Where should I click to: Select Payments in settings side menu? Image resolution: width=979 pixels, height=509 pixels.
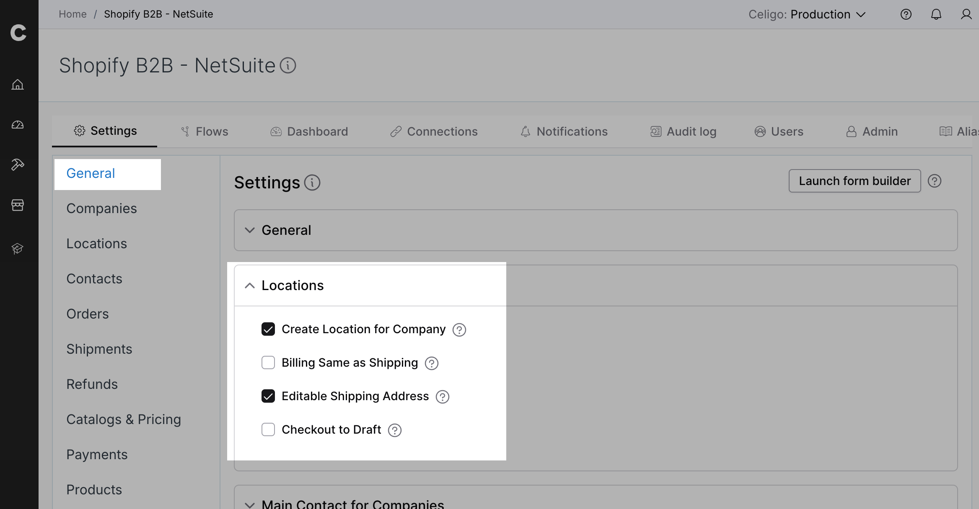click(x=97, y=455)
